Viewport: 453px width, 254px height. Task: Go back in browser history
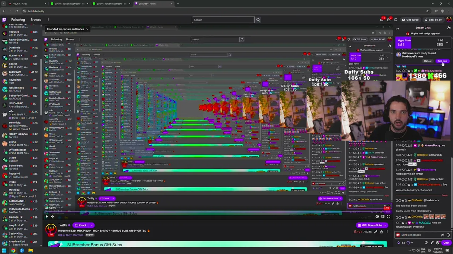pyautogui.click(x=4, y=11)
